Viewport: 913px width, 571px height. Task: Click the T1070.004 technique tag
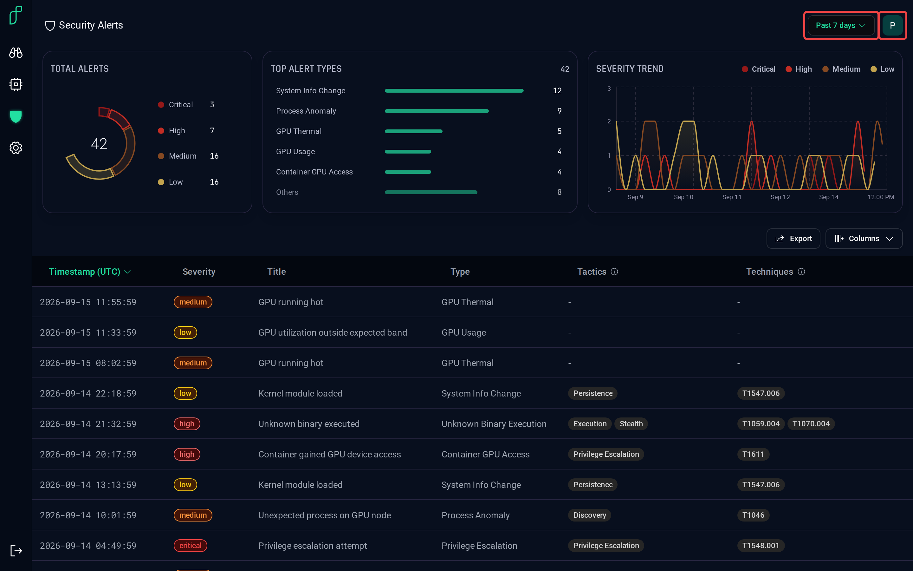point(811,424)
